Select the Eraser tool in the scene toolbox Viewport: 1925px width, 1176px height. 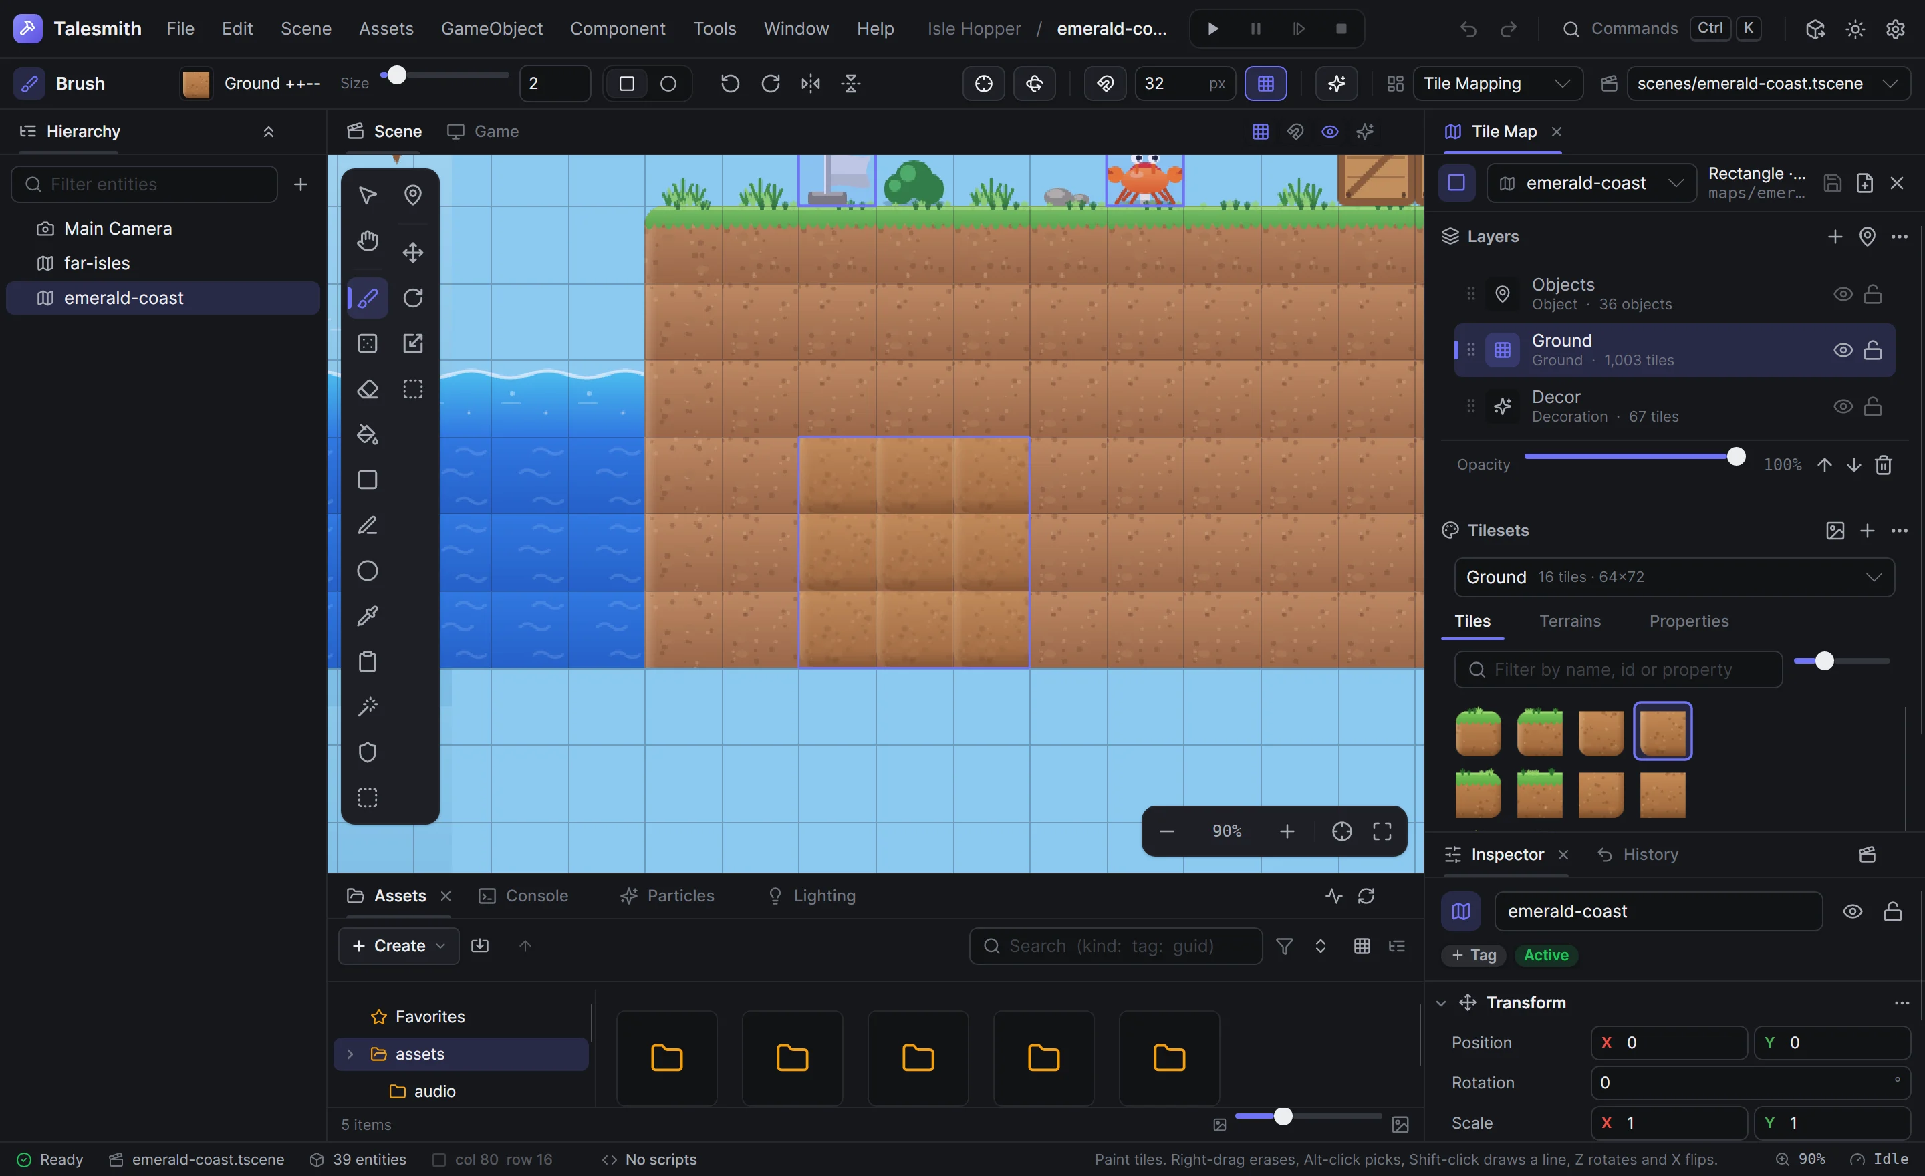click(367, 389)
